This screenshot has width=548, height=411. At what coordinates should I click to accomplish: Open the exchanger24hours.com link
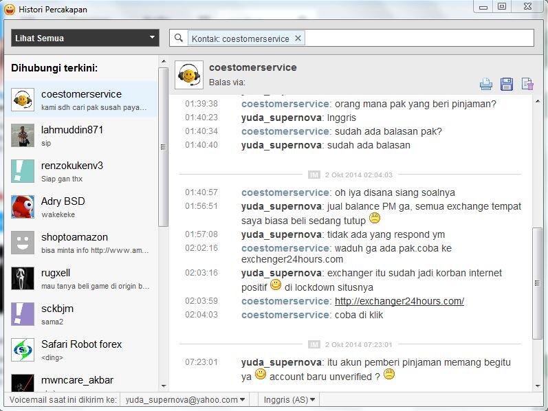(x=399, y=301)
